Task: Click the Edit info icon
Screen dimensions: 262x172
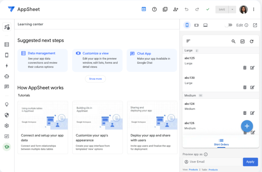Action: tap(246, 25)
